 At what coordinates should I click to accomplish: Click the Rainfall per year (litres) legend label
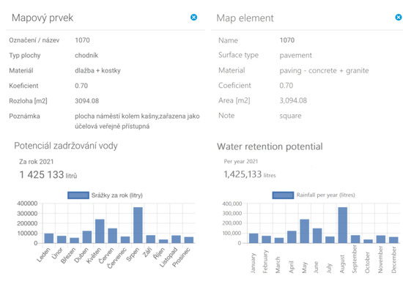click(x=325, y=195)
